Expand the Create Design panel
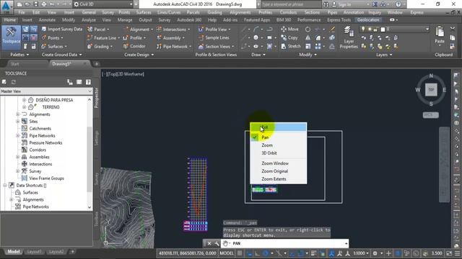The height and width of the screenshot is (259, 462). (x=139, y=55)
